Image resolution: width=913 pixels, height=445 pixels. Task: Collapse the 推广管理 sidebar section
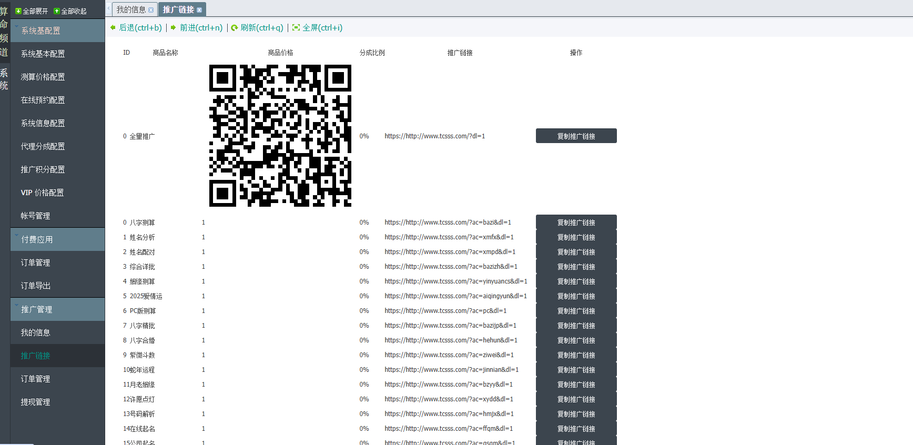click(x=17, y=306)
